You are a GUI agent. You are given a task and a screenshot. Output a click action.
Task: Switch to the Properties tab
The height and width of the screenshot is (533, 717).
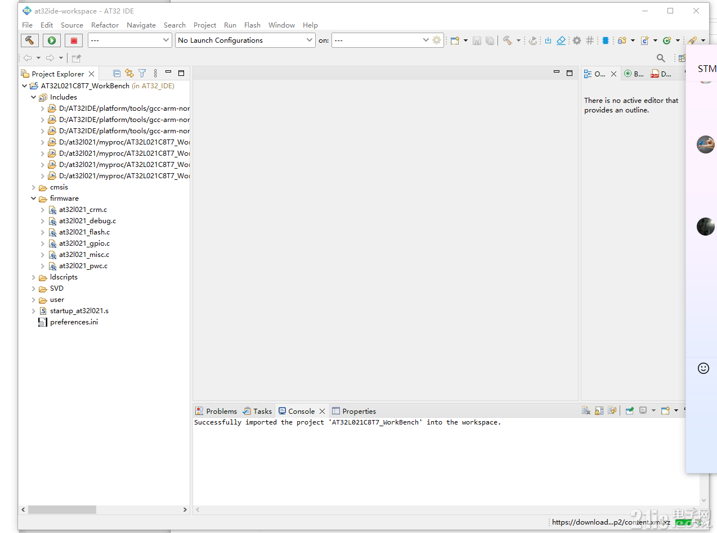(x=353, y=411)
